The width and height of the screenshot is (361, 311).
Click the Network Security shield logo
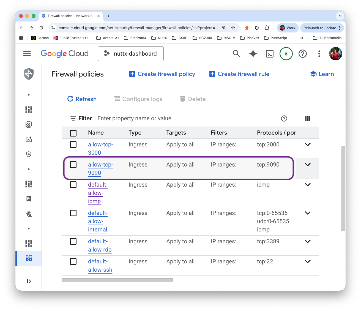click(x=29, y=74)
